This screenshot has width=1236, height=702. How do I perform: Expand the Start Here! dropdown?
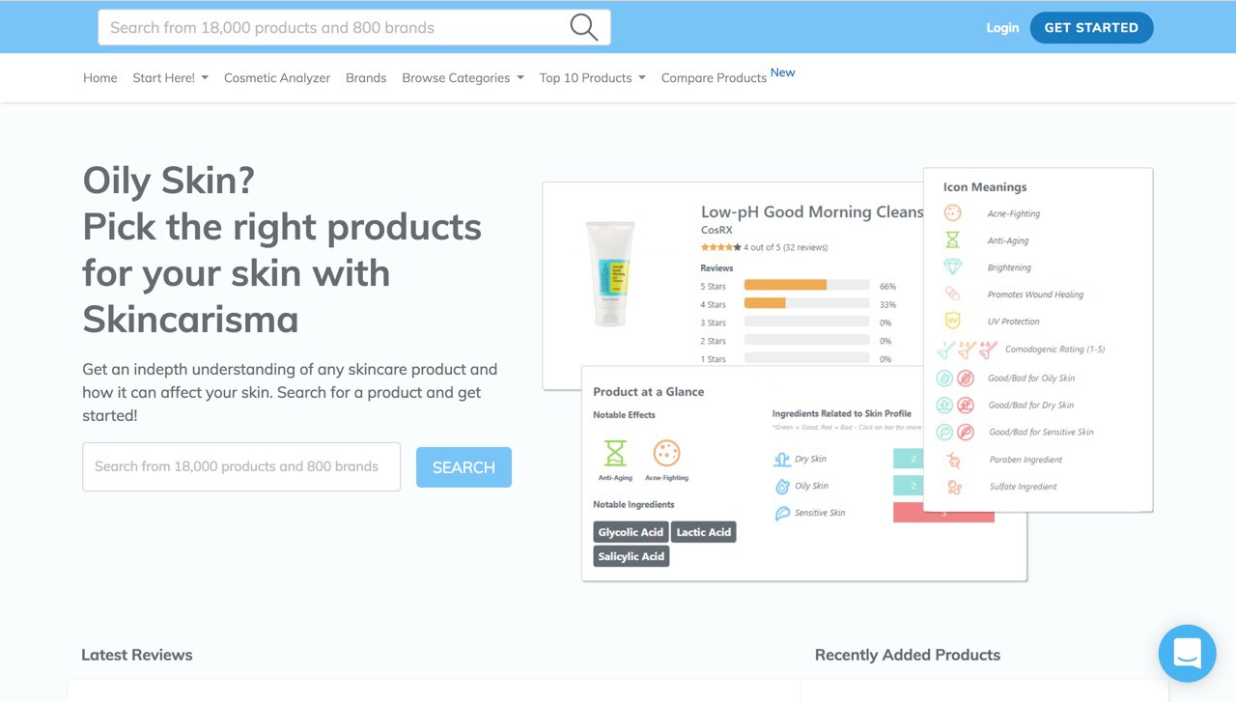tap(170, 78)
